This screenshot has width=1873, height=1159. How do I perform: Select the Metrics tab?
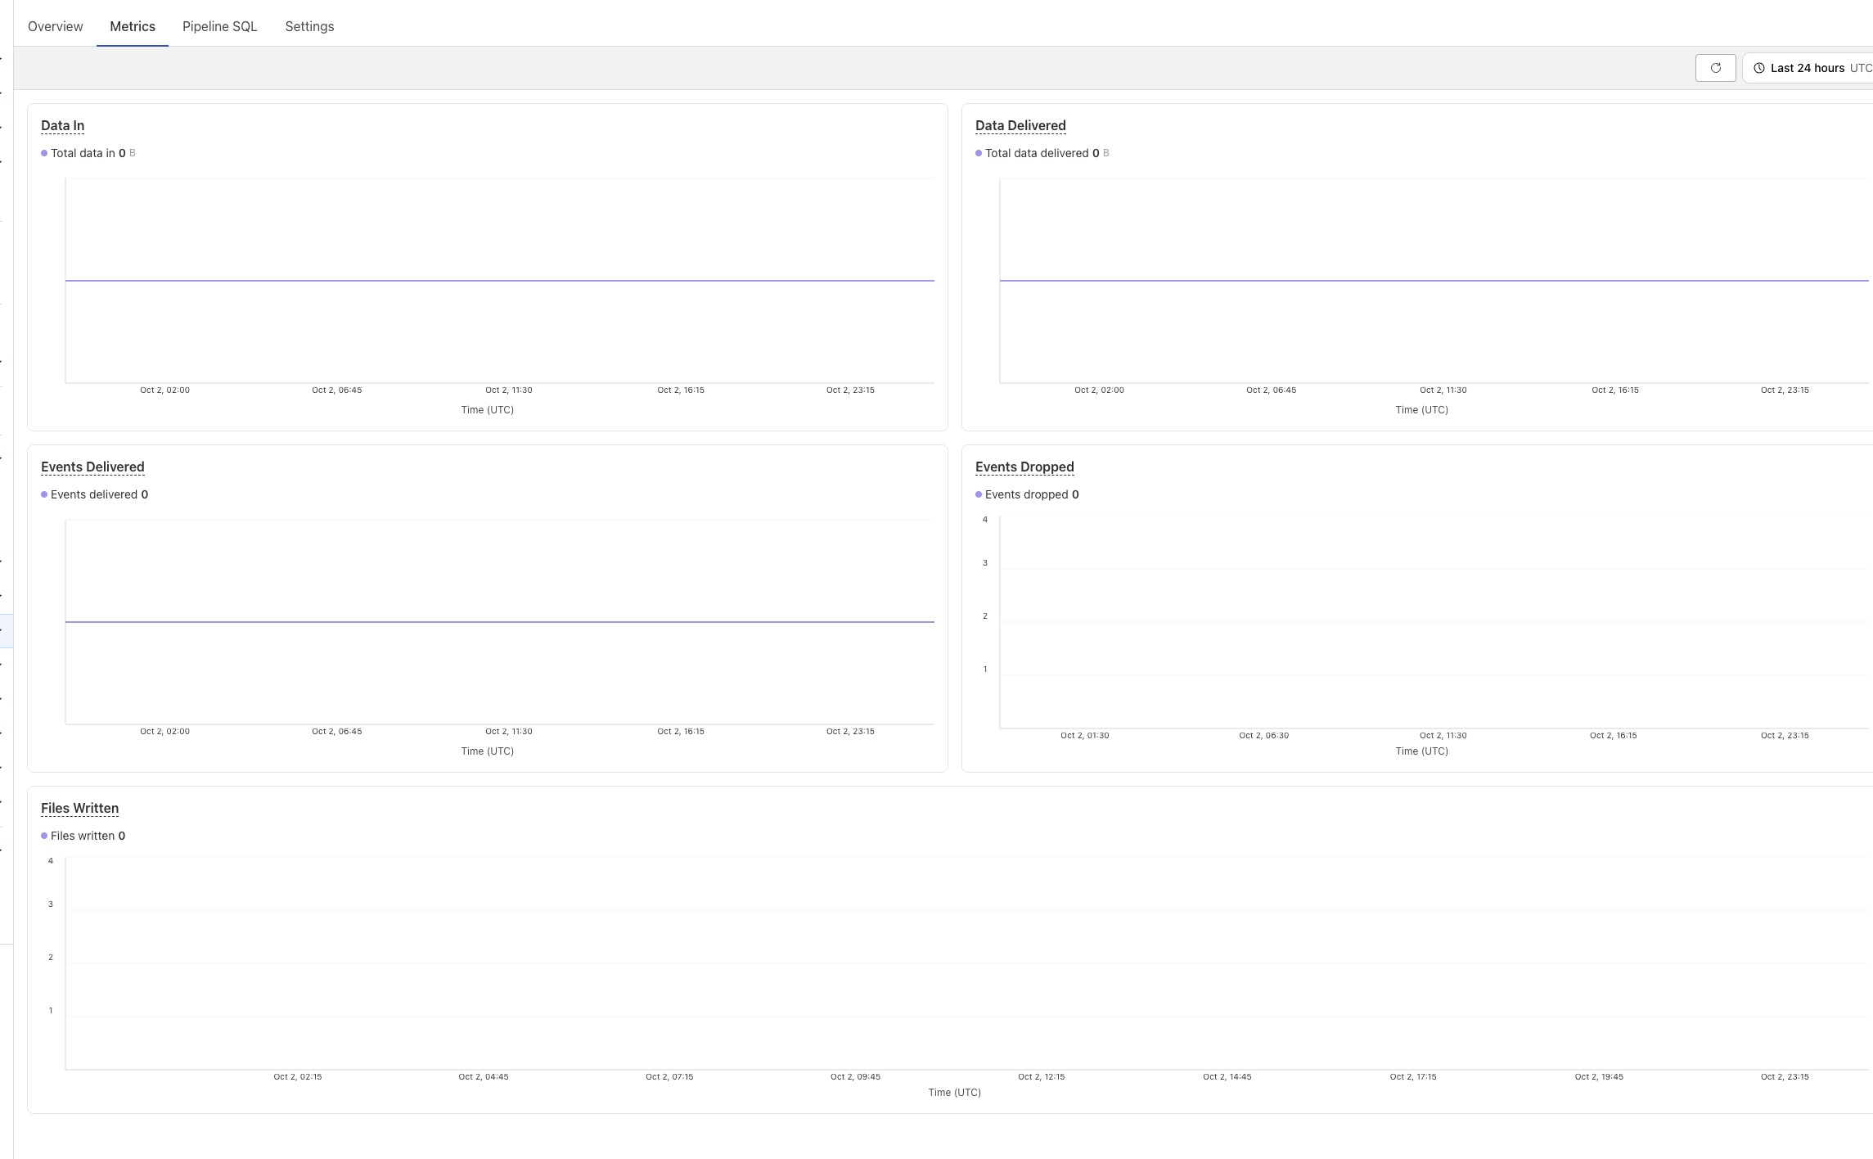tap(133, 26)
